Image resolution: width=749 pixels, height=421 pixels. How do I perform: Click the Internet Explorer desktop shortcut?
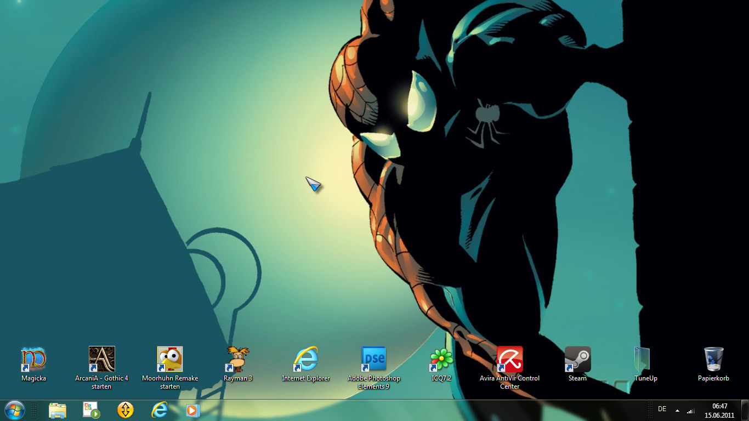click(306, 360)
